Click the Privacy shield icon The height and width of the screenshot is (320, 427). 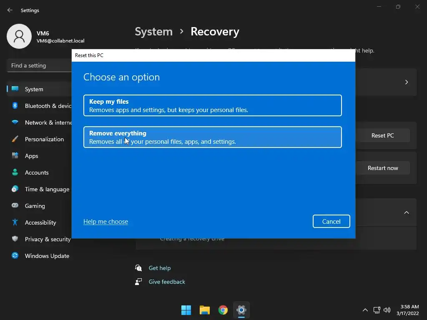(15, 239)
